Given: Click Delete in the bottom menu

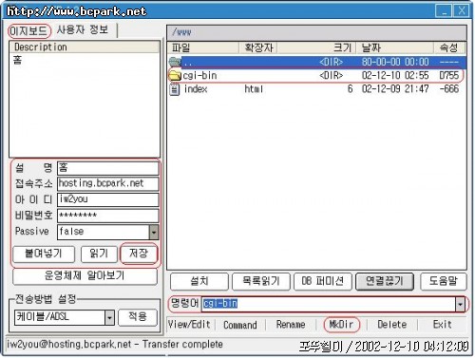Looking at the screenshot, I should [x=392, y=325].
